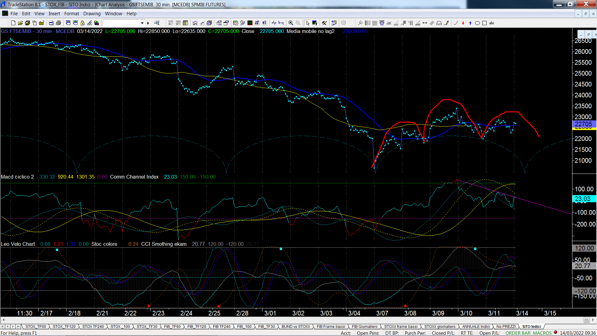
Task: Open the Format menu
Action: pyautogui.click(x=72, y=14)
